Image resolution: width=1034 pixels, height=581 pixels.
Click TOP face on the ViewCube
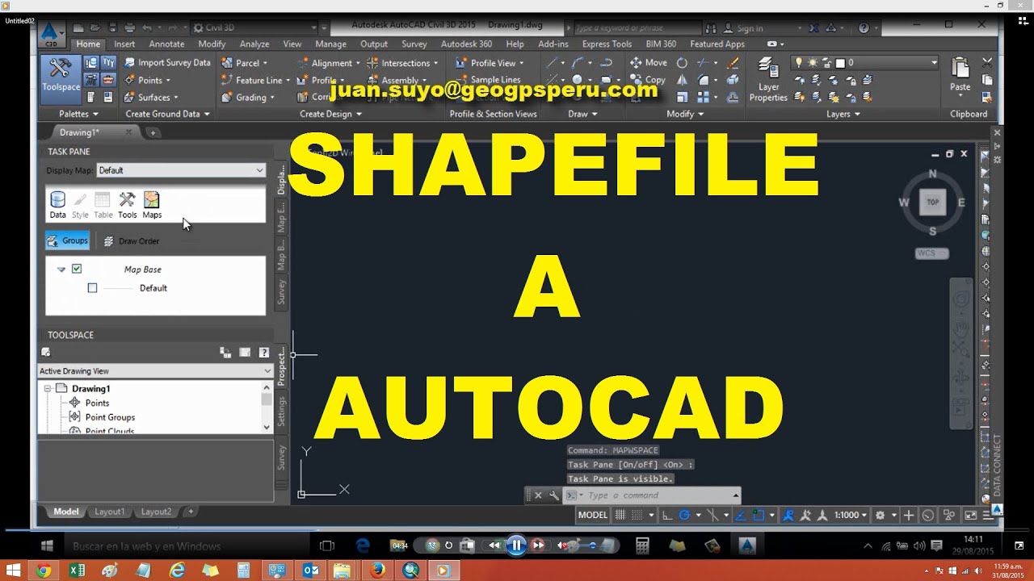click(x=933, y=202)
